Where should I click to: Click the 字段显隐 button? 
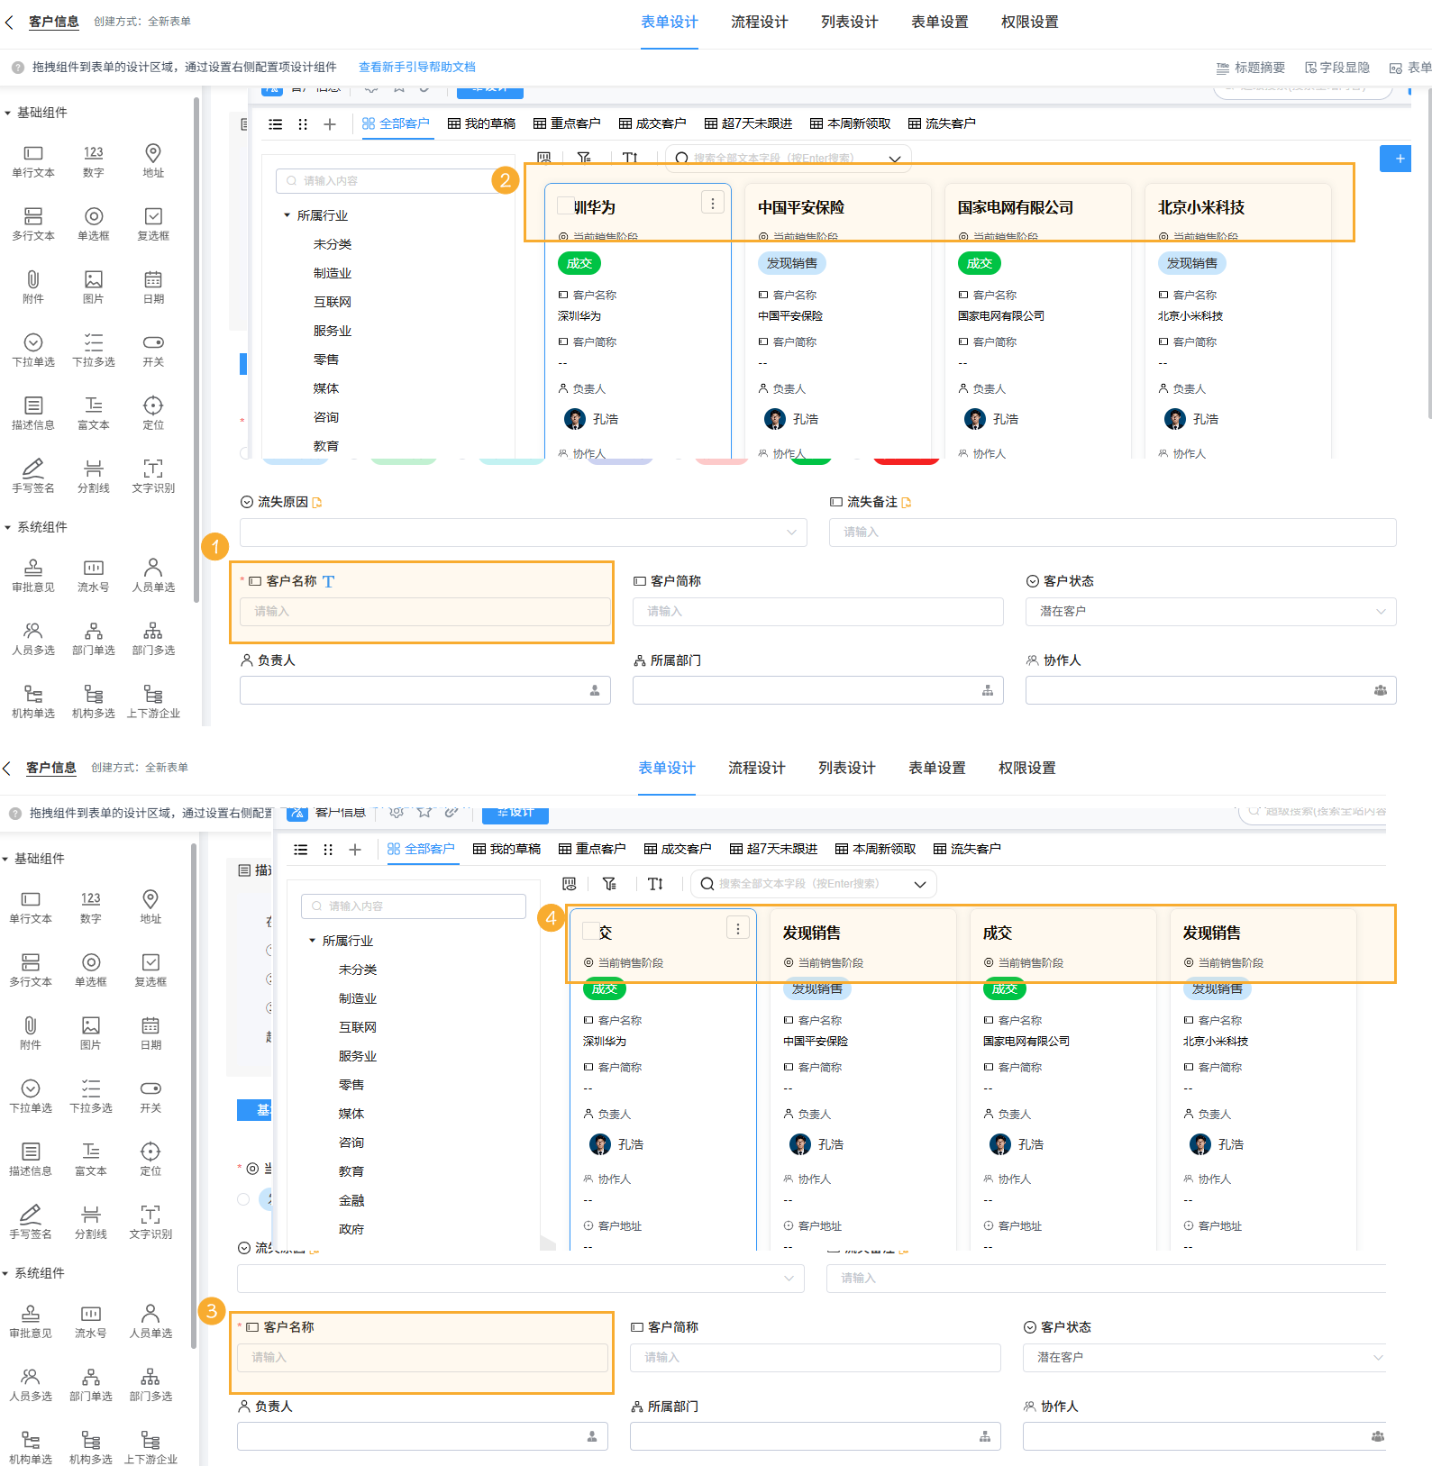tap(1336, 68)
